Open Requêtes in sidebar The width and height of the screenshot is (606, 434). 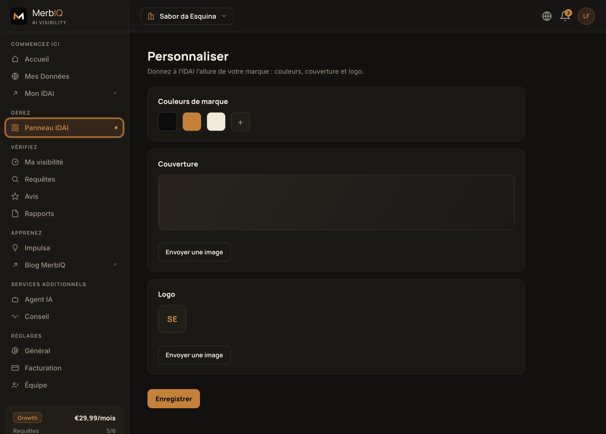(x=64, y=179)
